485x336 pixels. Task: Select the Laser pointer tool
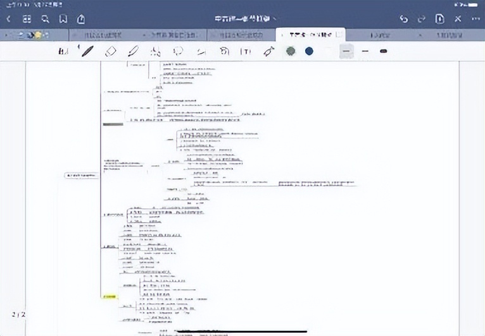pyautogui.click(x=269, y=51)
